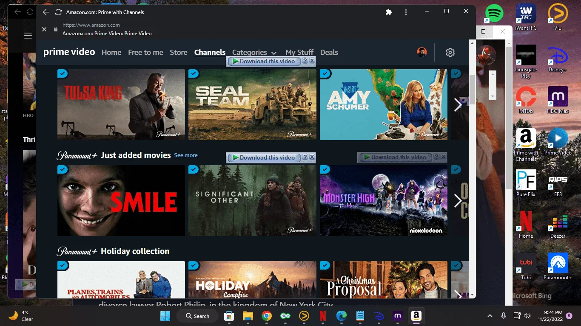Open the Windows Start menu
This screenshot has width=581, height=326.
click(165, 316)
